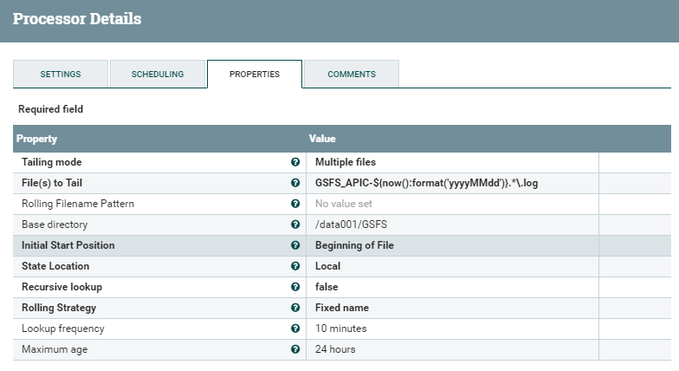Select the Properties tab
The image size is (679, 371).
(255, 75)
